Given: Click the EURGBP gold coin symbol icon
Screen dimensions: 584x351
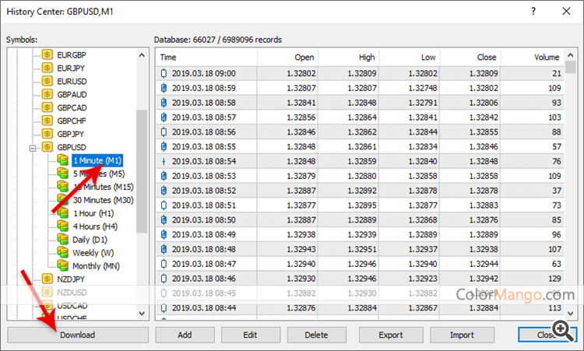Looking at the screenshot, I should point(47,55).
